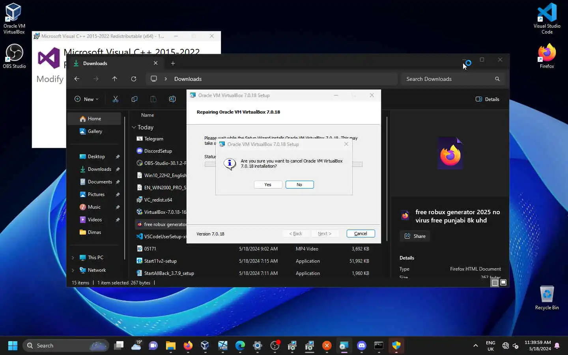Switch to large thumbnails view in status bar

coord(503,282)
